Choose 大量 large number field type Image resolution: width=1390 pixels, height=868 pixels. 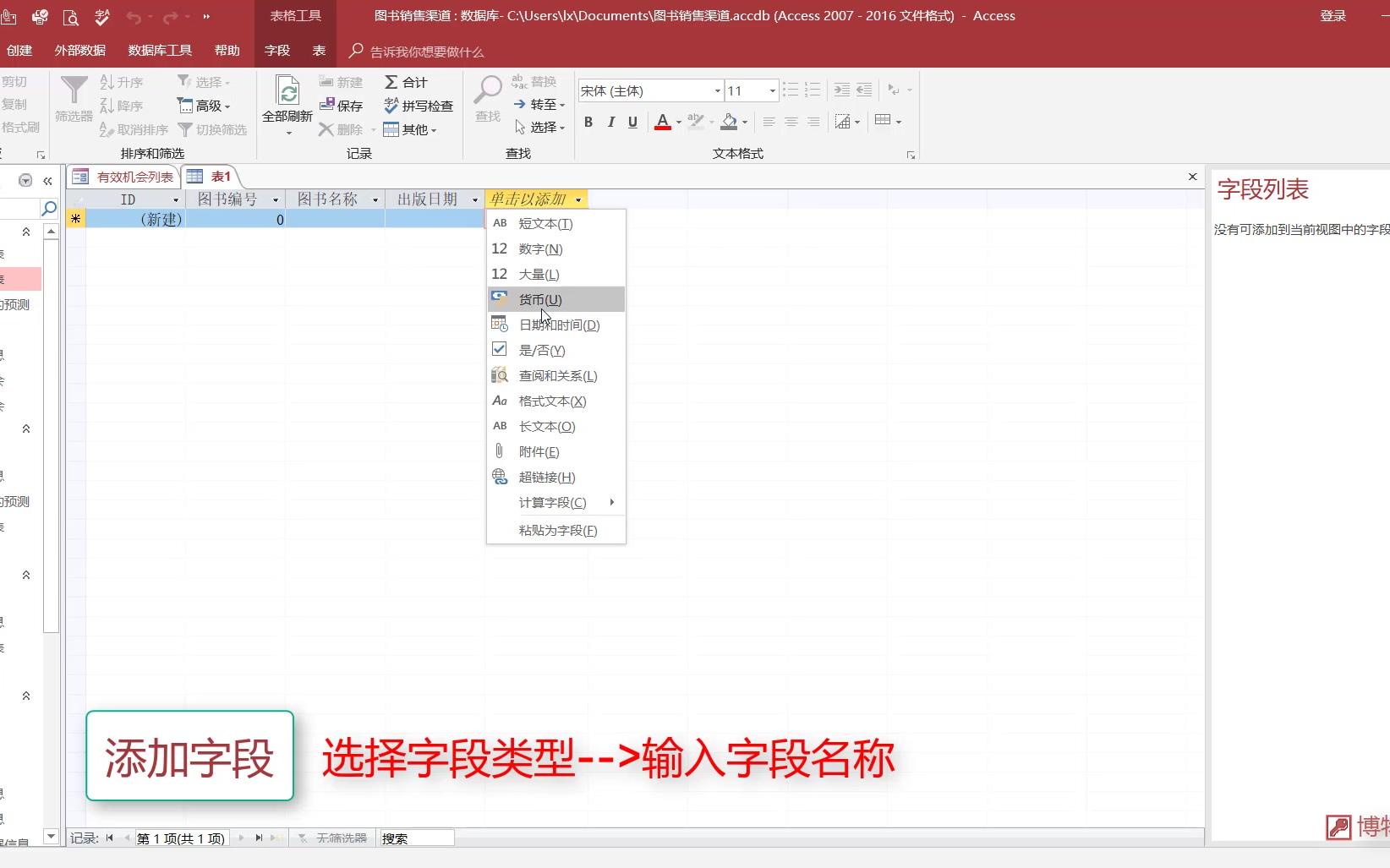click(556, 274)
